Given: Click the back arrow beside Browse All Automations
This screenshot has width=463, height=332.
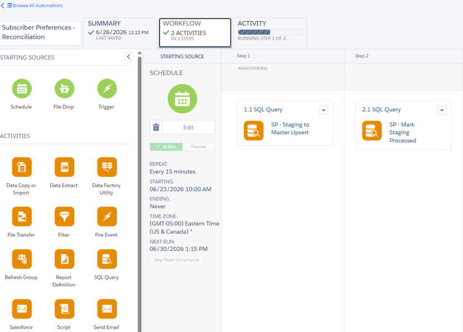Looking at the screenshot, I should pyautogui.click(x=3, y=5).
